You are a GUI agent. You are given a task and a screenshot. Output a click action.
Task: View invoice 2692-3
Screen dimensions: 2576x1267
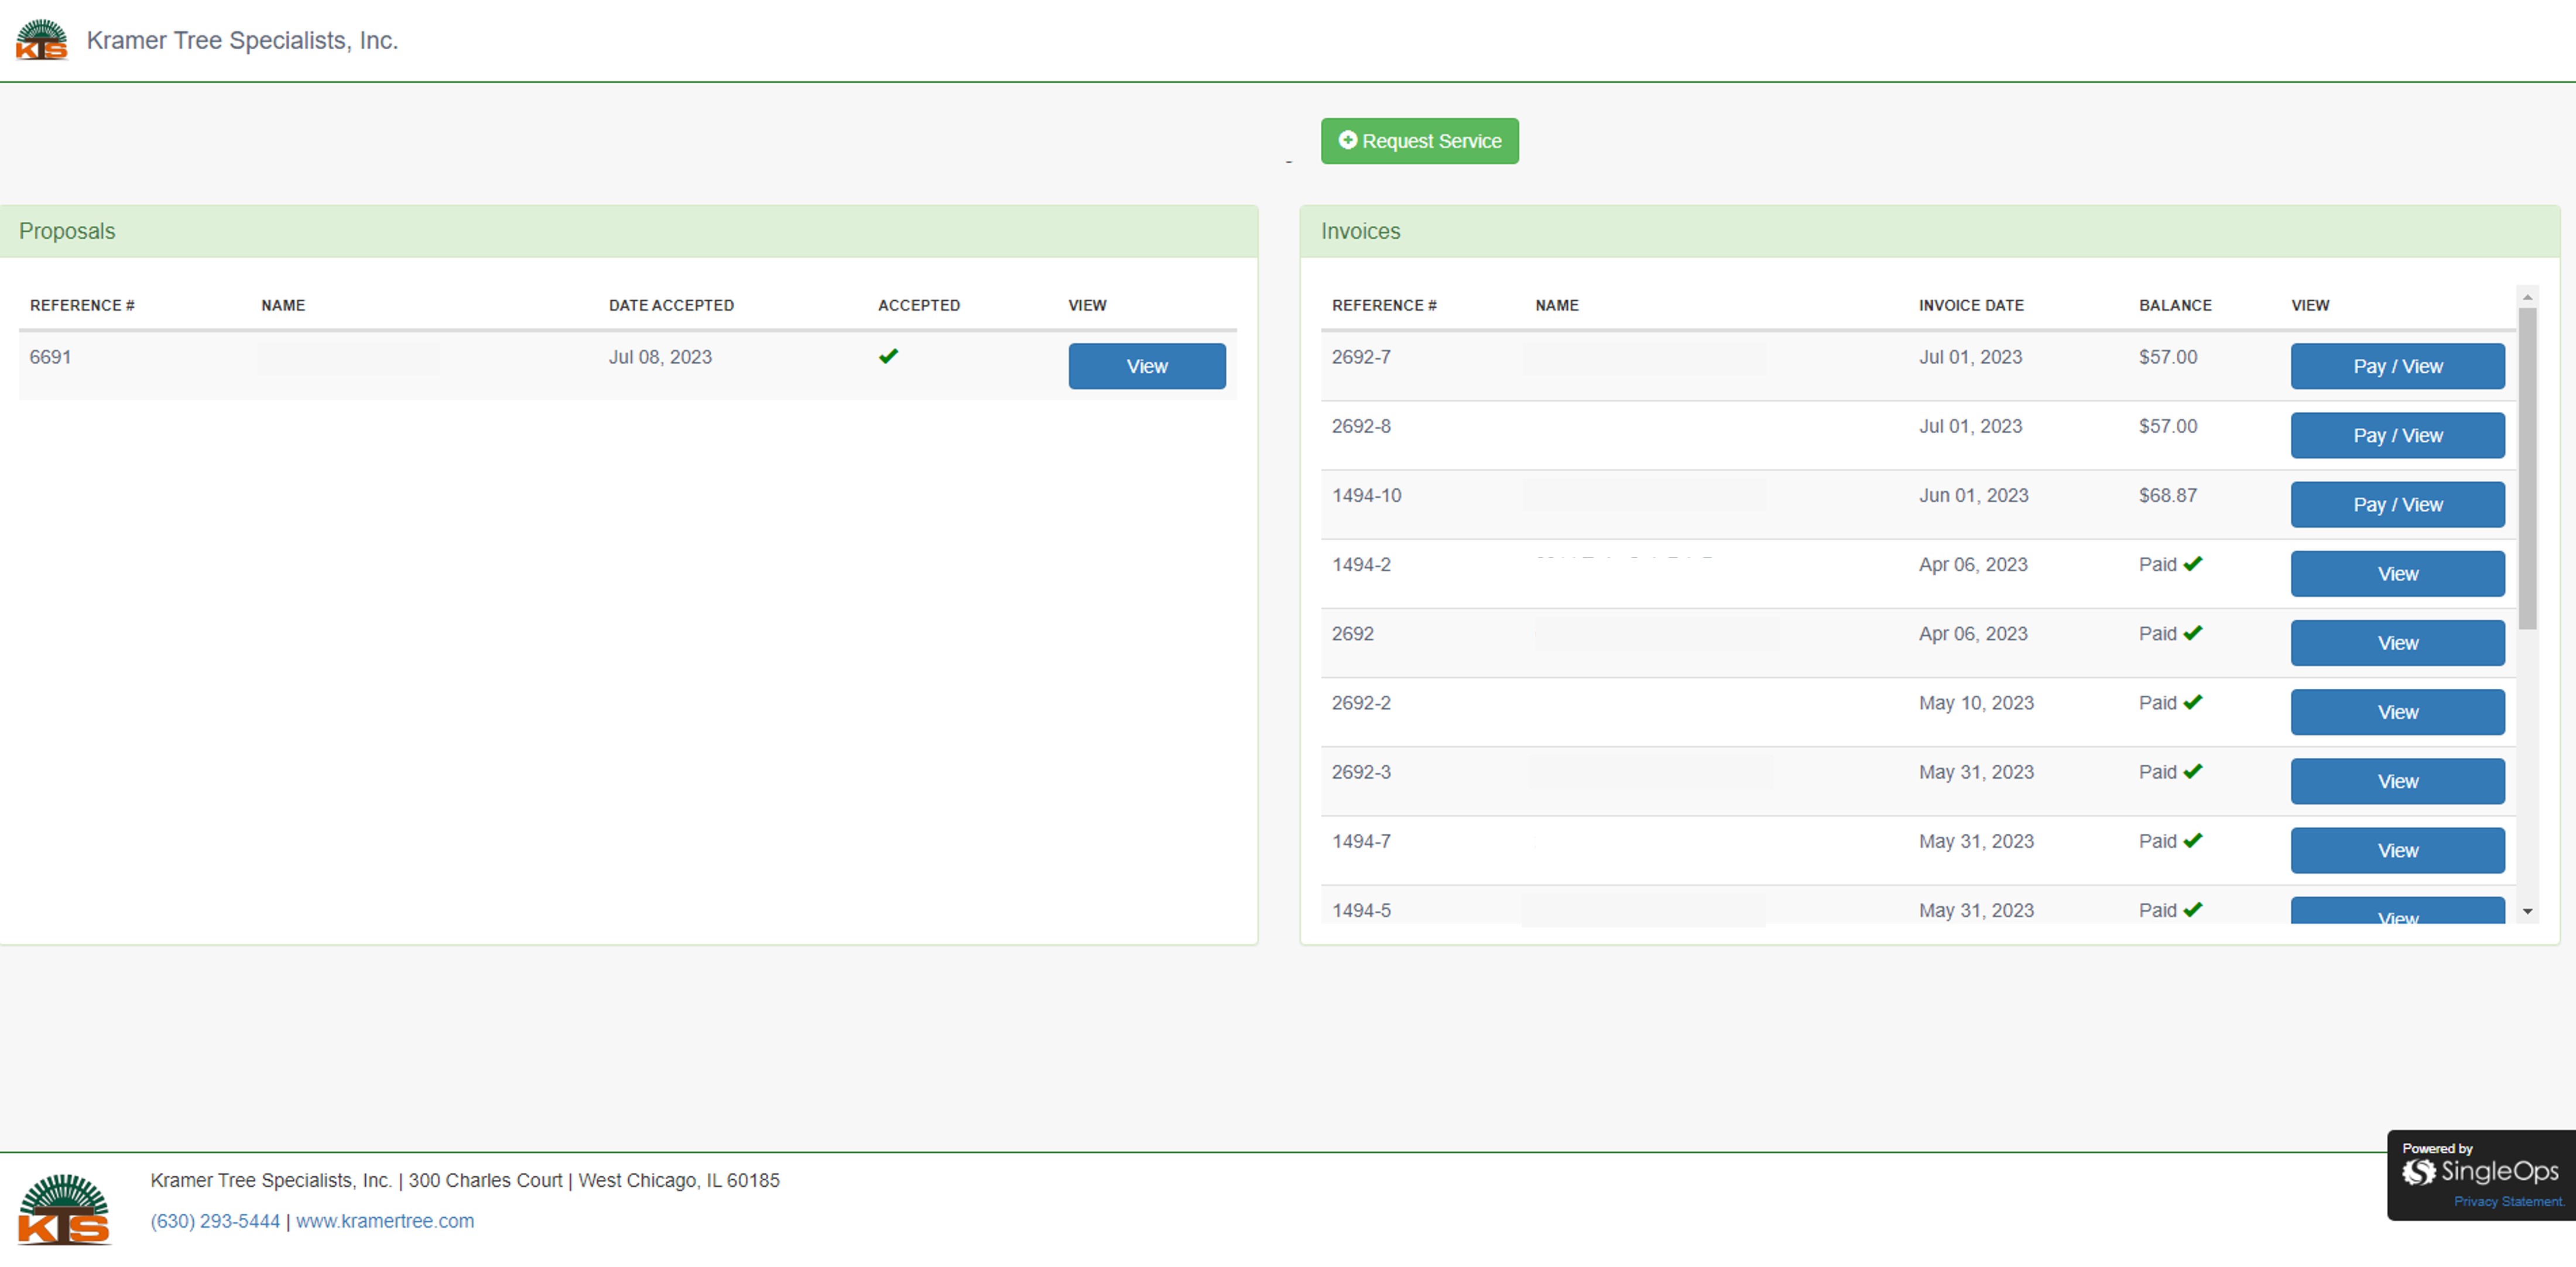(2397, 780)
